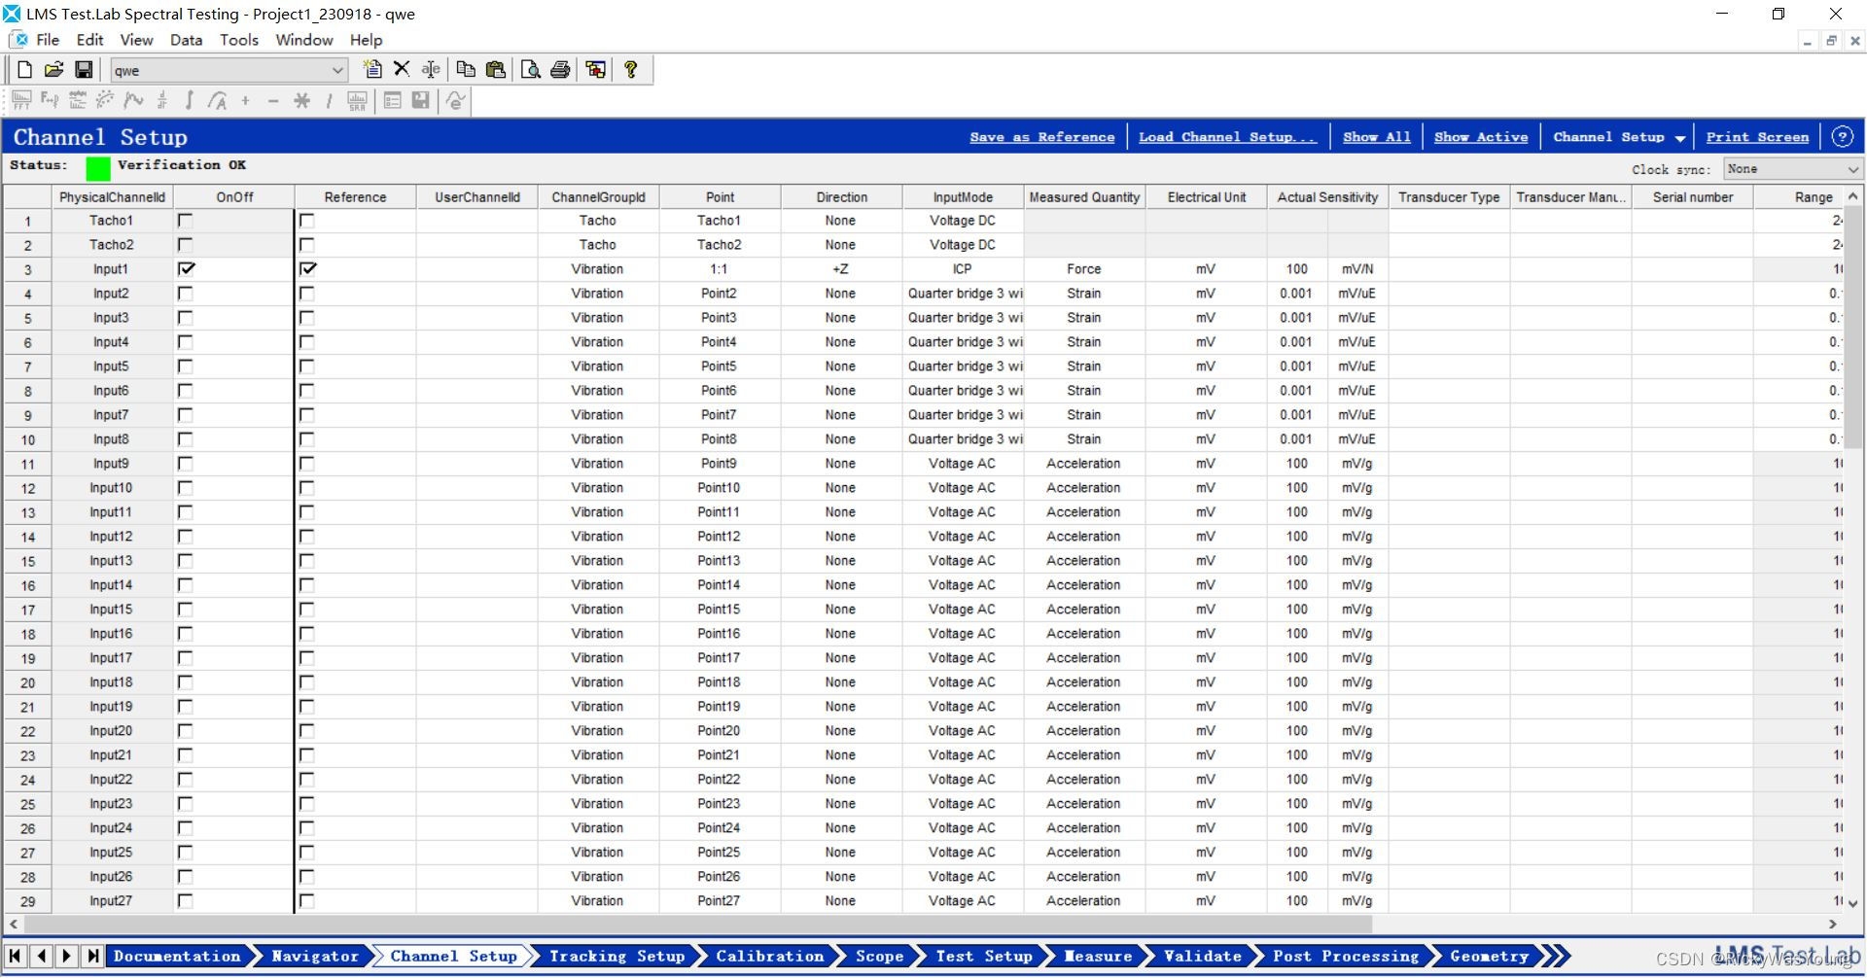Switch to the Calibration tab

click(769, 956)
